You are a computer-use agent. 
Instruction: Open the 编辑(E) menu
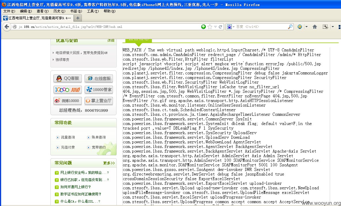[x=26, y=11]
